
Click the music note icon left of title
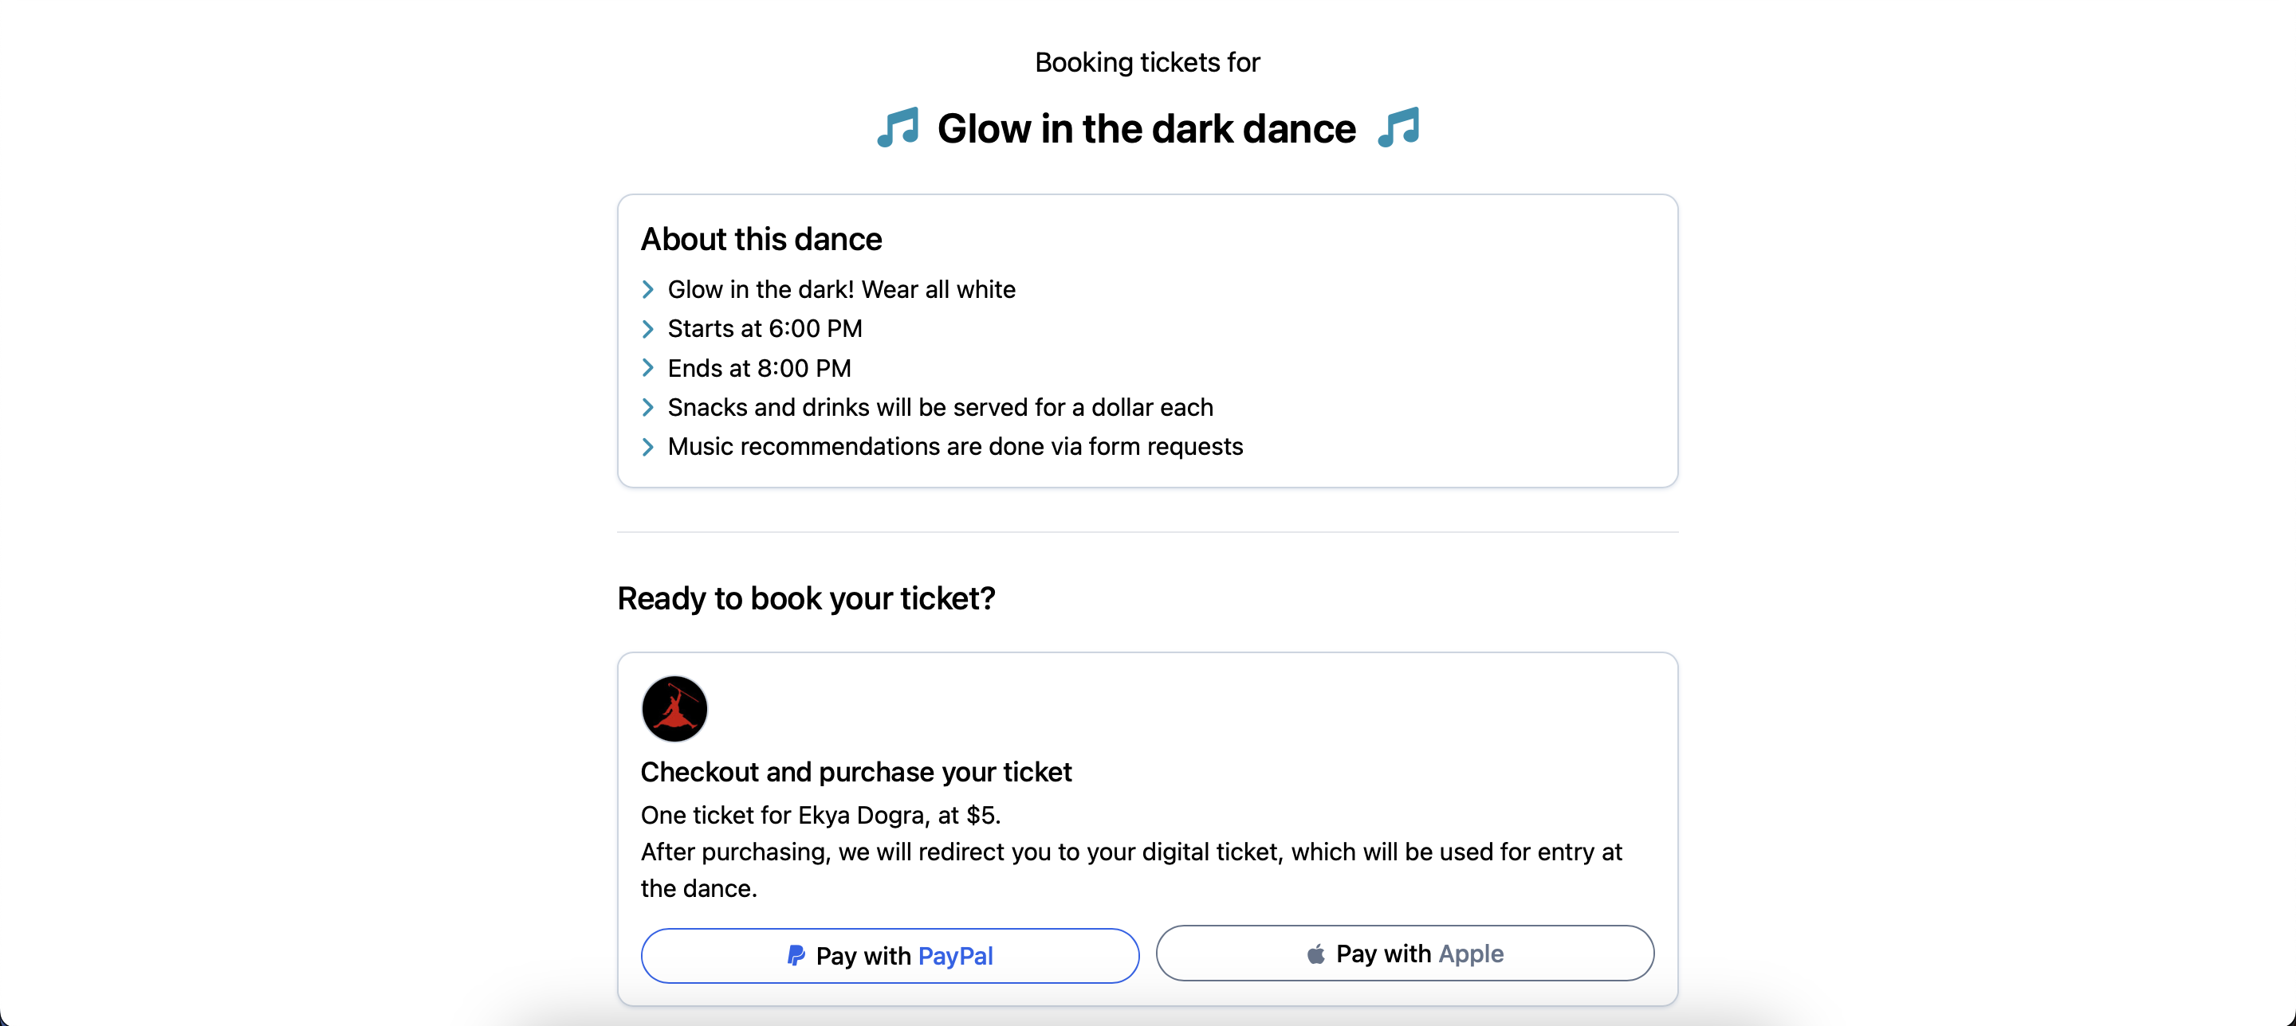pos(898,128)
